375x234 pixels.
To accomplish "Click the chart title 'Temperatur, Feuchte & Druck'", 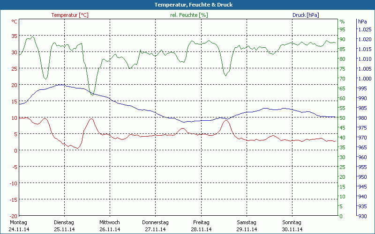I will (194, 5).
